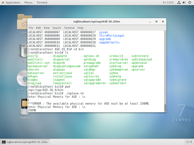This screenshot has width=194, height=145.
Task: Click the 'auditinit.sym' file name
Action: tap(38, 63)
